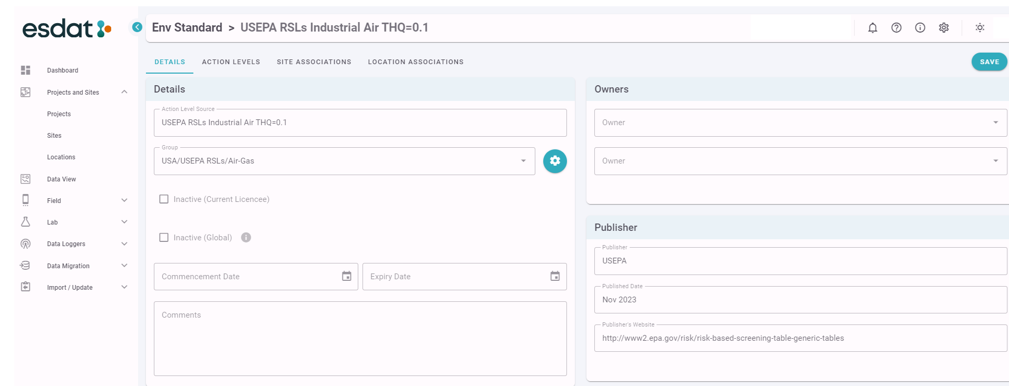Click the Save button
1009x386 pixels.
(989, 62)
